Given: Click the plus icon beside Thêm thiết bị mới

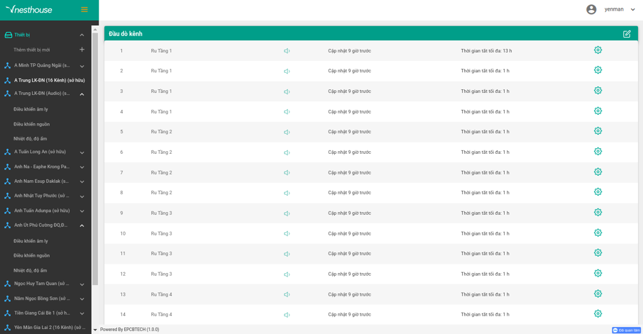Looking at the screenshot, I should click(x=82, y=50).
